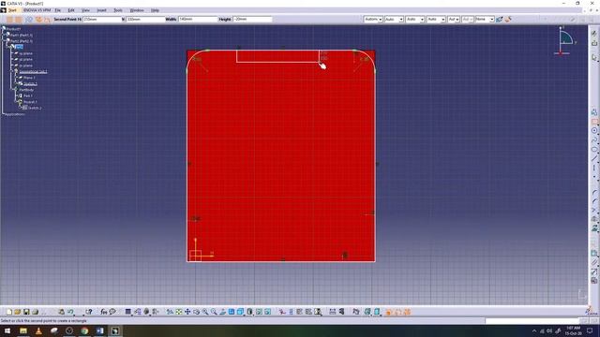The height and width of the screenshot is (337, 600).
Task: Toggle Dimensional Constraints sketch tool icon
Action: [x=47, y=19]
